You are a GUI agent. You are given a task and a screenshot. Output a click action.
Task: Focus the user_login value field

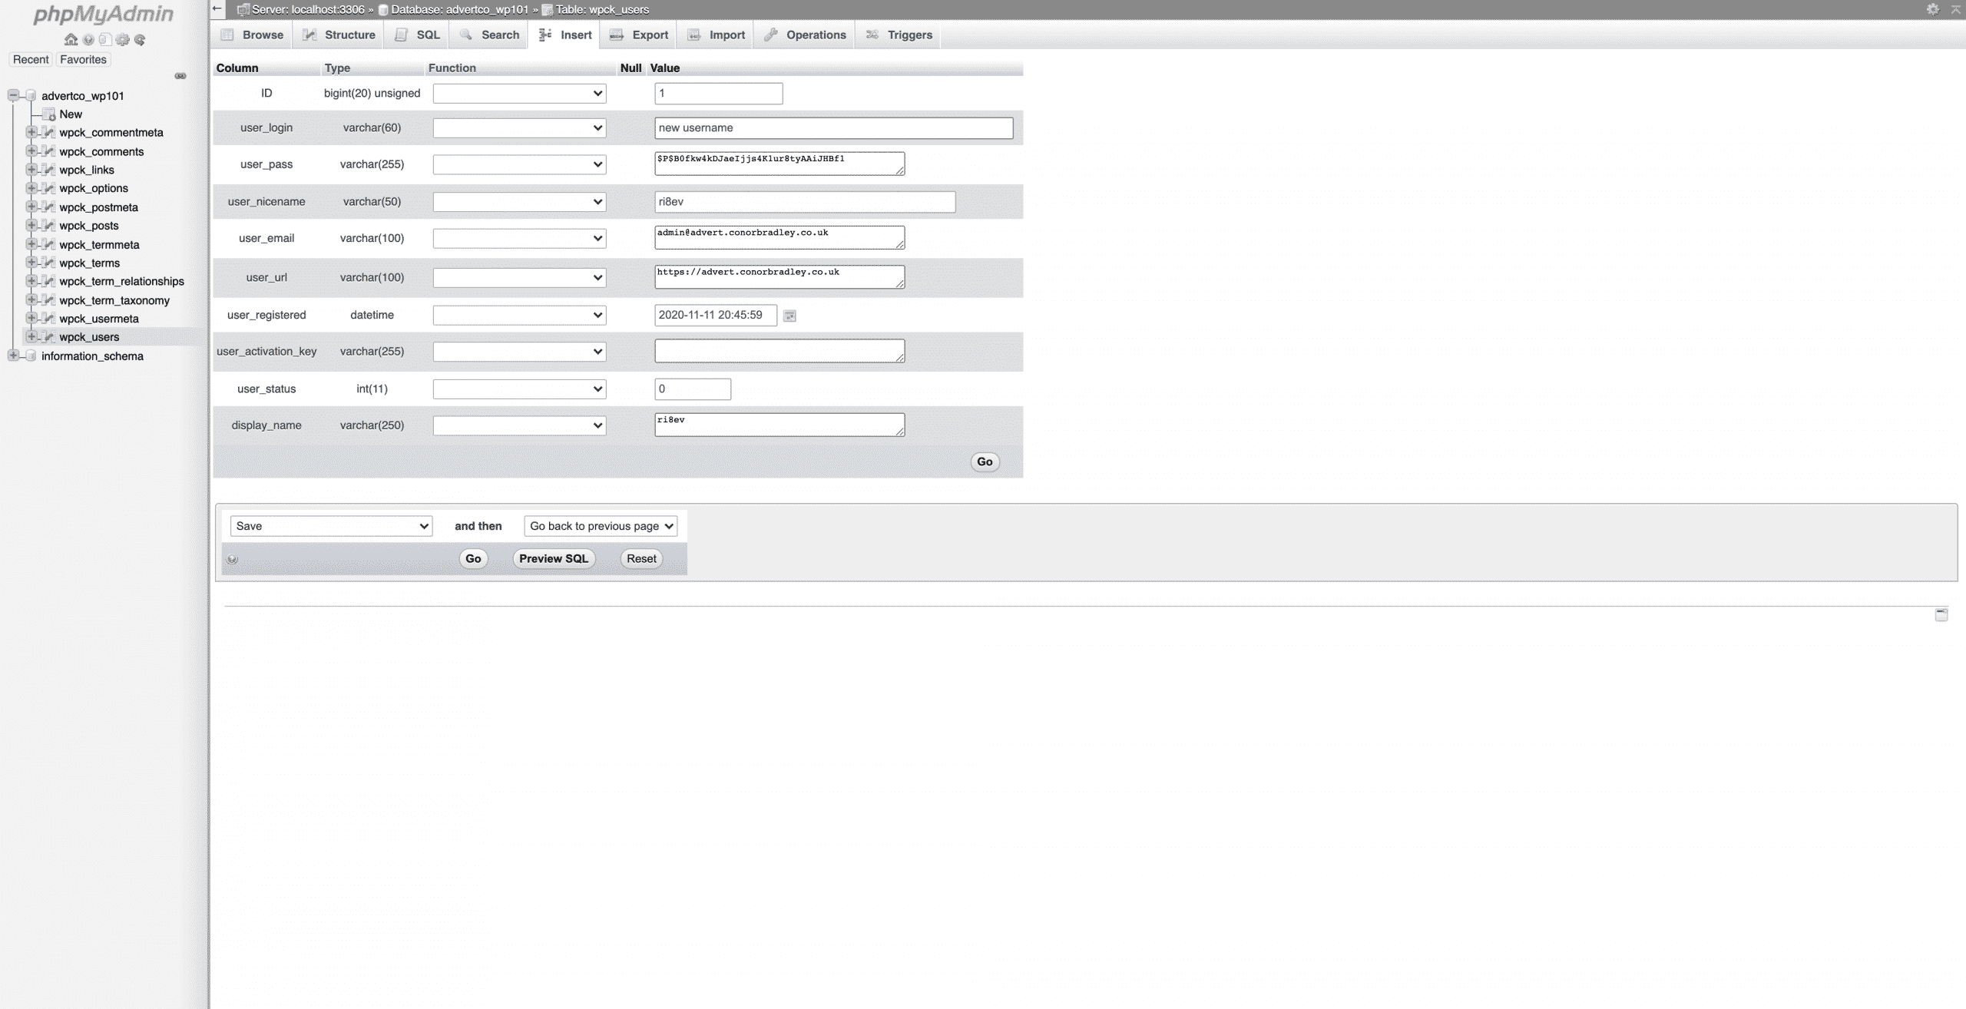(833, 128)
